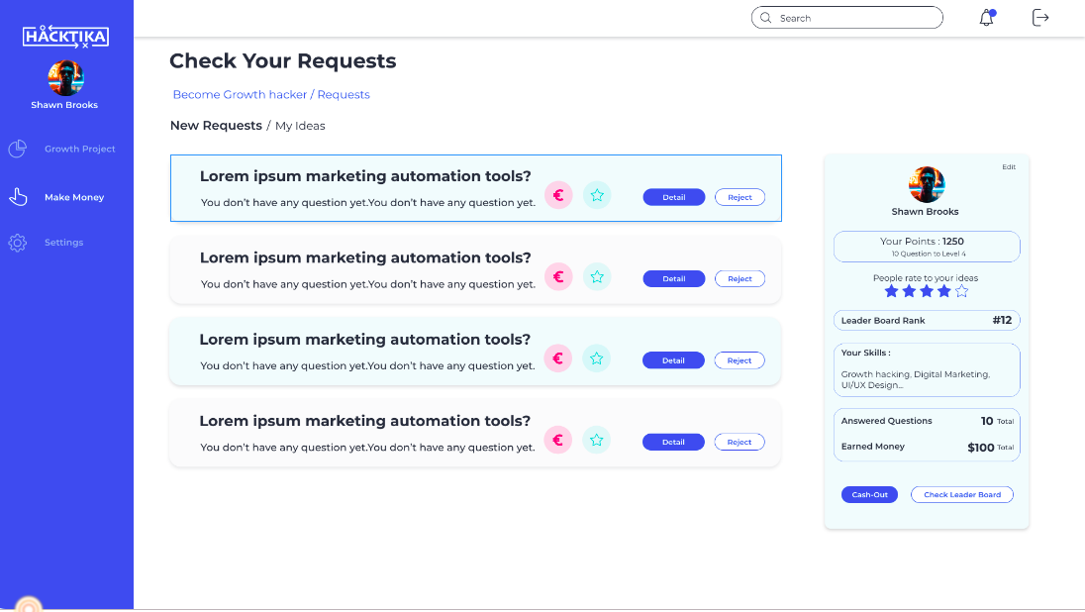The height and width of the screenshot is (612, 1085).
Task: Click the star icon on fourth request
Action: [596, 440]
